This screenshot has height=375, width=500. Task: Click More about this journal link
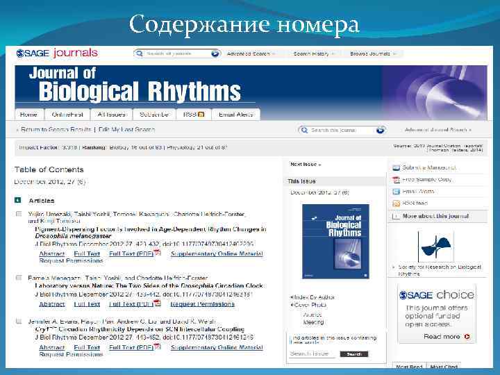coord(435,216)
